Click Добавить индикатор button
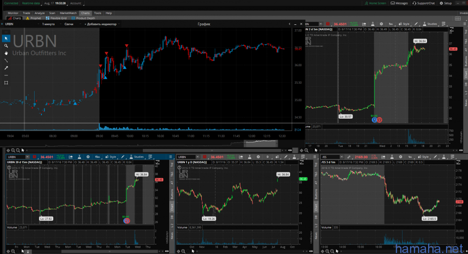 (x=101, y=24)
